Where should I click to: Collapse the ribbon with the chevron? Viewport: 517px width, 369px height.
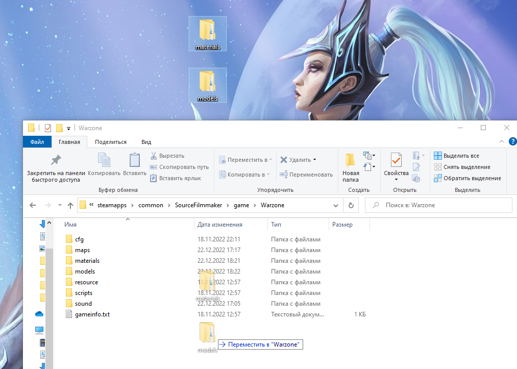(x=502, y=141)
